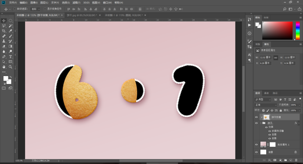Select the Clone Stamp tool

pyautogui.click(x=4, y=41)
